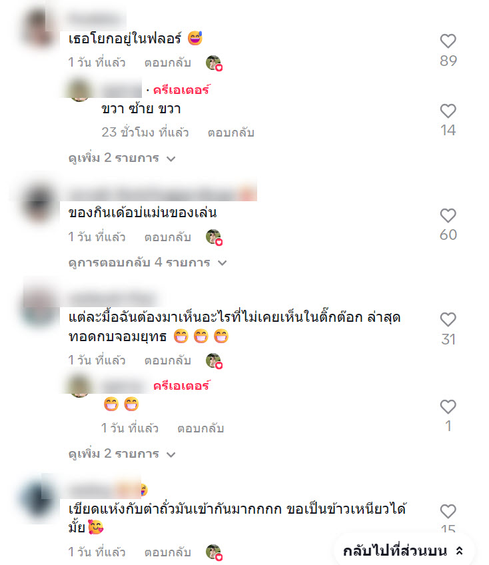
Task: Like the comment with 89 likes
Action: point(448,41)
